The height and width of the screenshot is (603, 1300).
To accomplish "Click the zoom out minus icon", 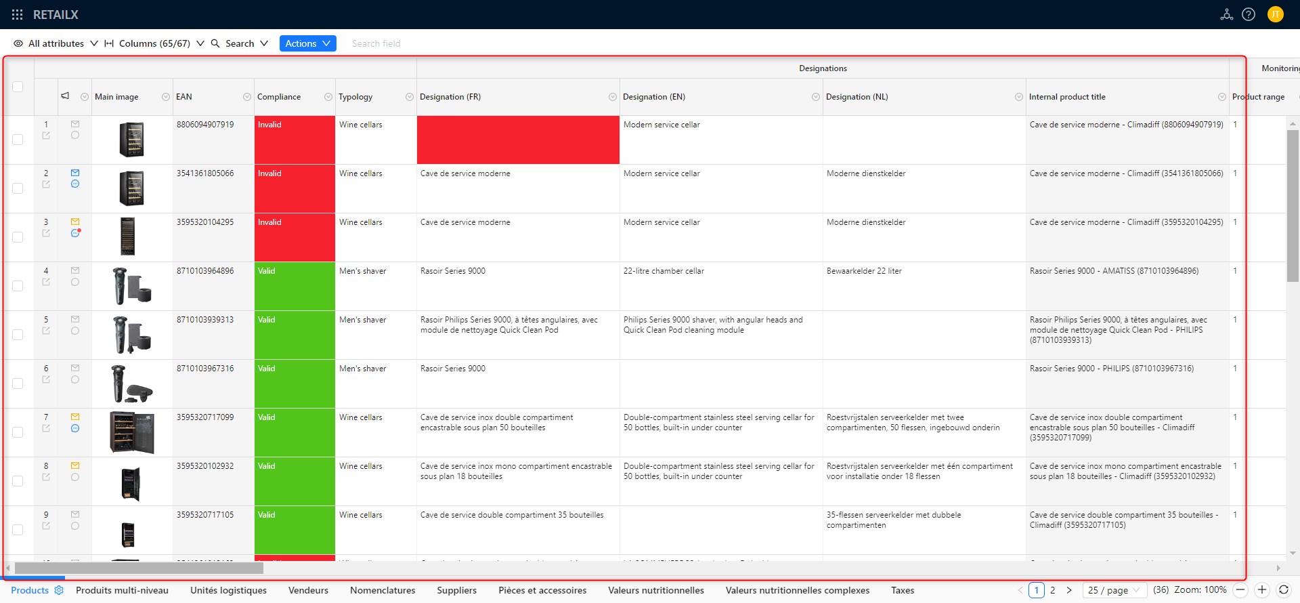I will (x=1240, y=590).
